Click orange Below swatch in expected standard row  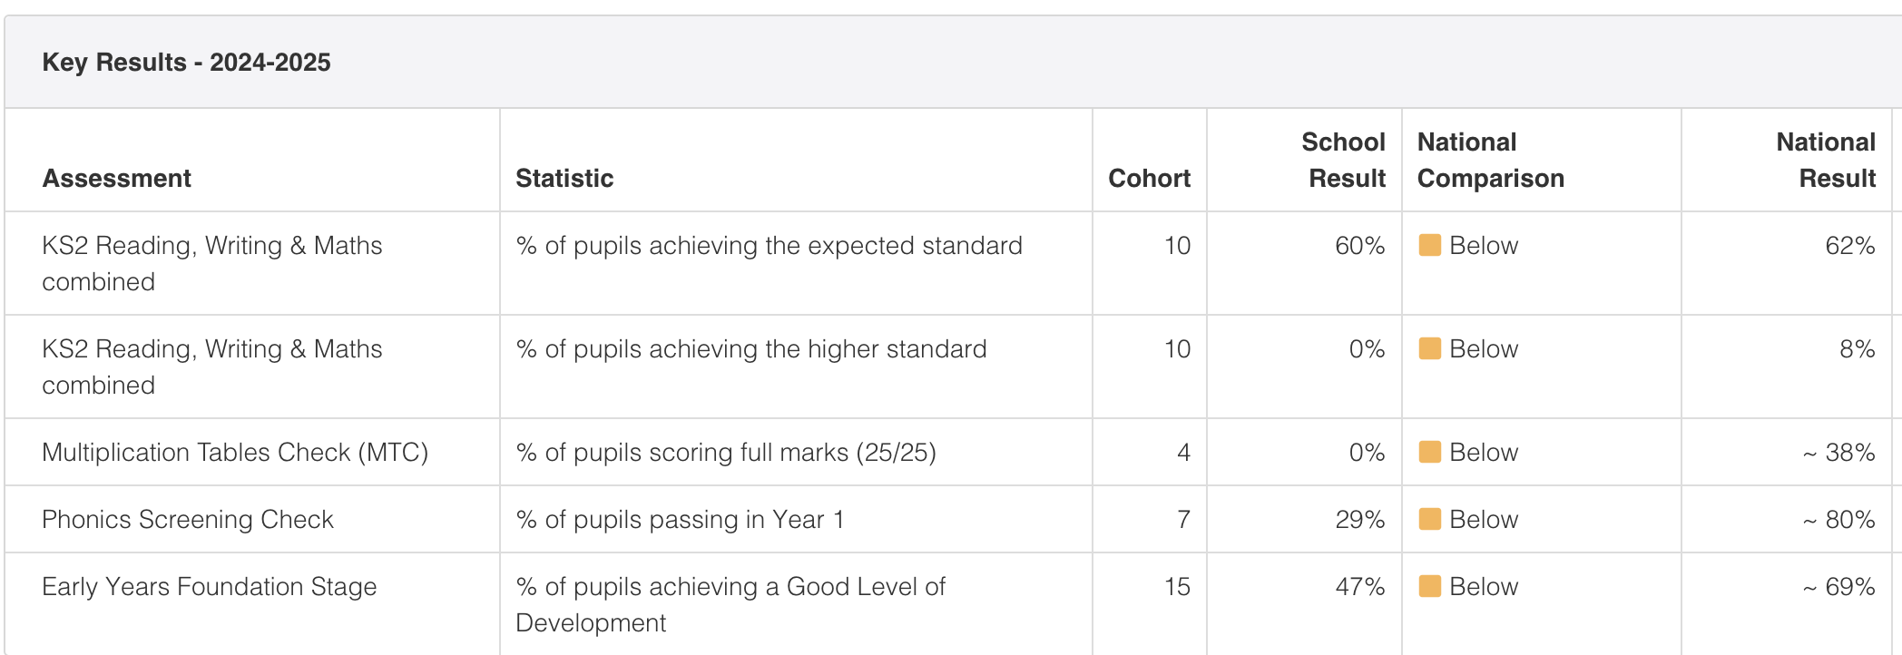coord(1429,246)
